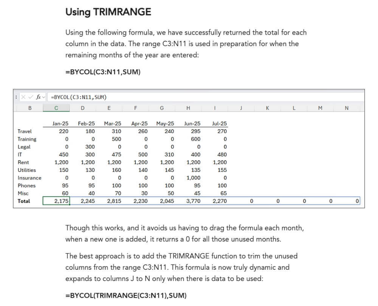Select column C header
378x306 pixels.
pos(56,108)
